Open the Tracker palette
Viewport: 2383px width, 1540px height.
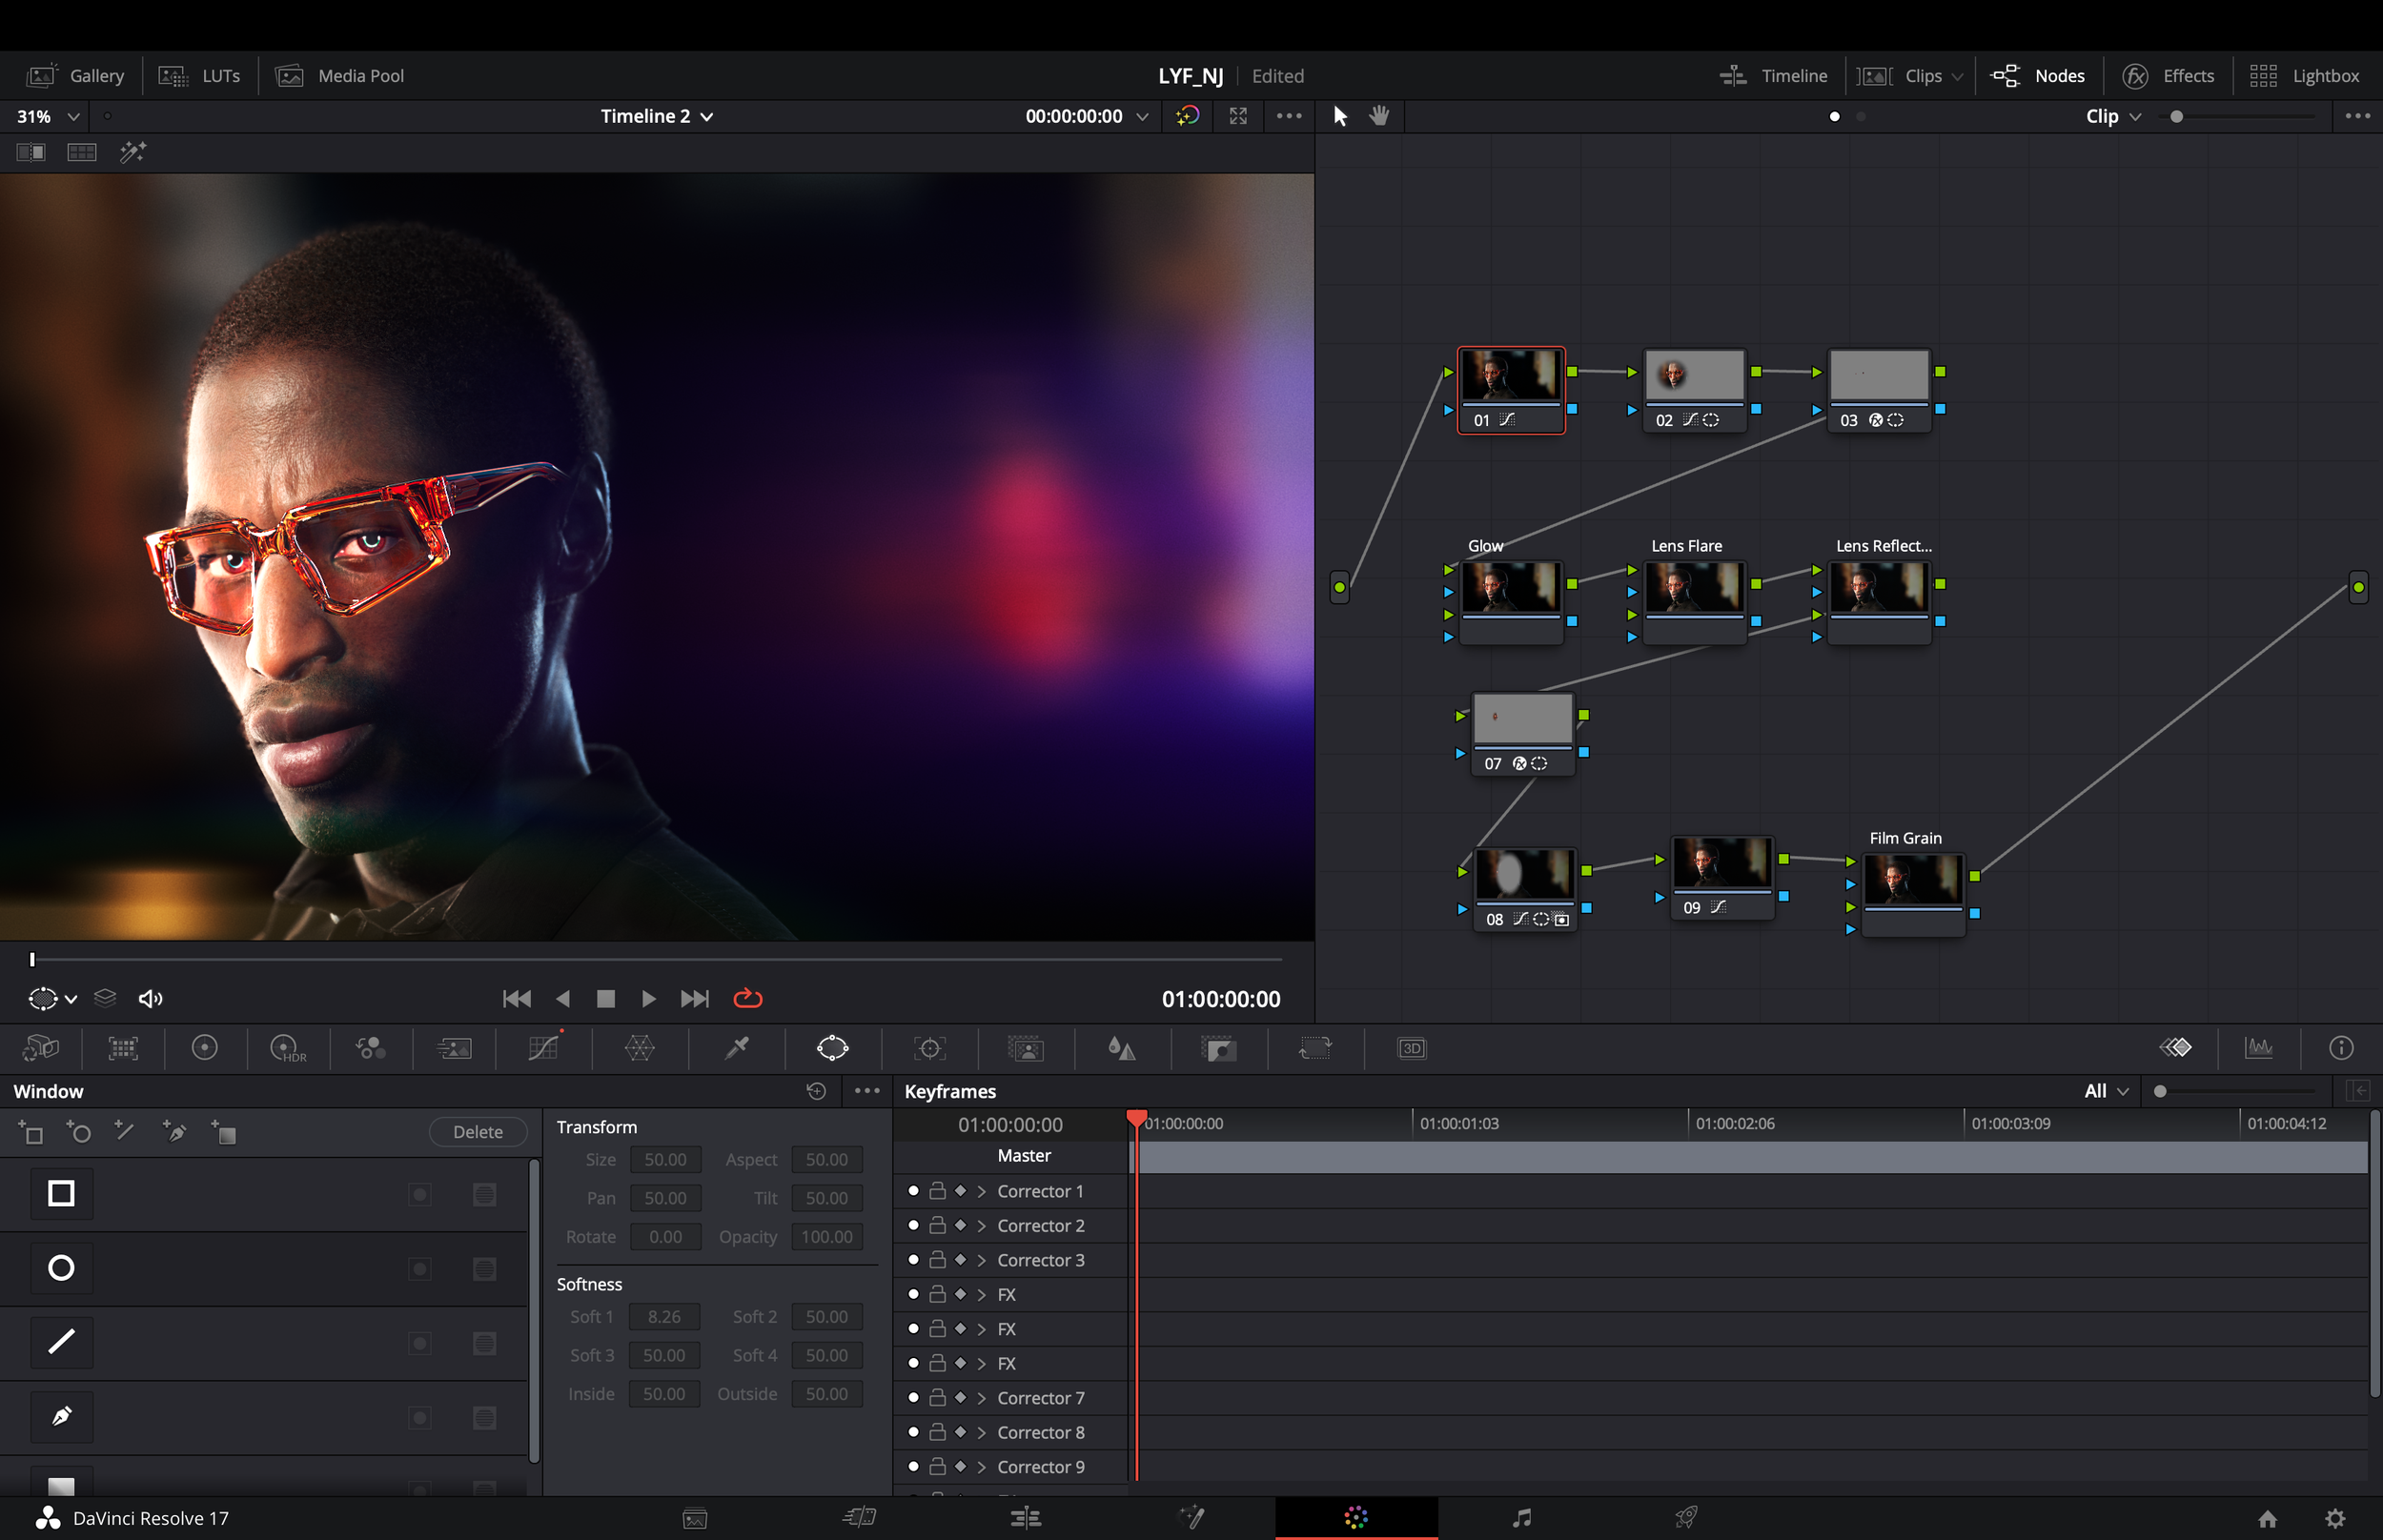click(929, 1048)
